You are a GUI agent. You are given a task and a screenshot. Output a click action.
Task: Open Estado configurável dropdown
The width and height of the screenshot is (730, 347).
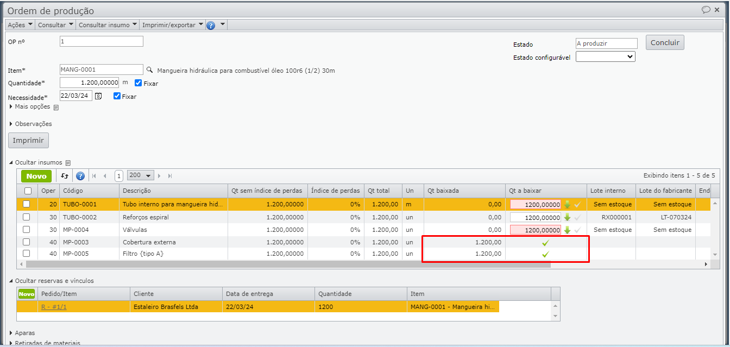[x=606, y=56]
